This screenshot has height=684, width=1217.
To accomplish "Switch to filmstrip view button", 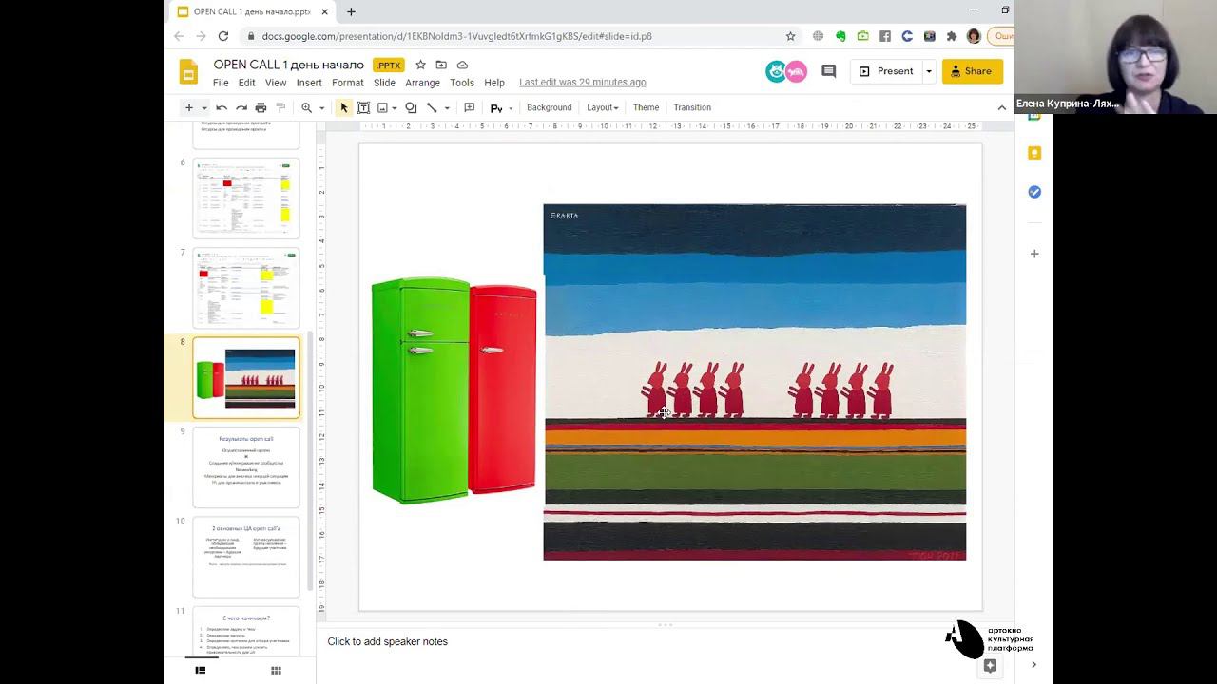I will (x=201, y=670).
